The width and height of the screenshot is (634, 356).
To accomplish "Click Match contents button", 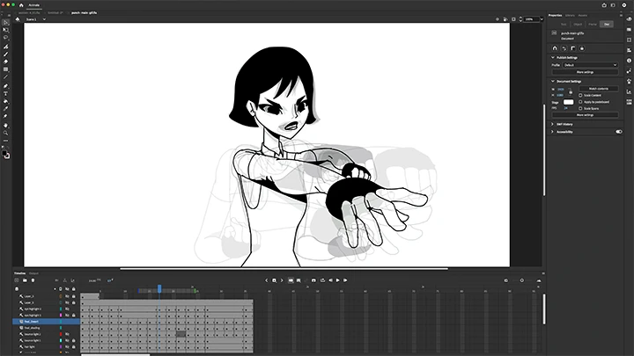I will click(599, 89).
